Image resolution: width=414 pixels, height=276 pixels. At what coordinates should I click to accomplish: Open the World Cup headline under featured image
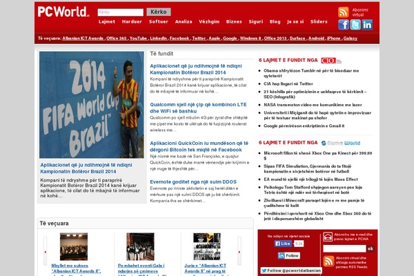(86, 168)
